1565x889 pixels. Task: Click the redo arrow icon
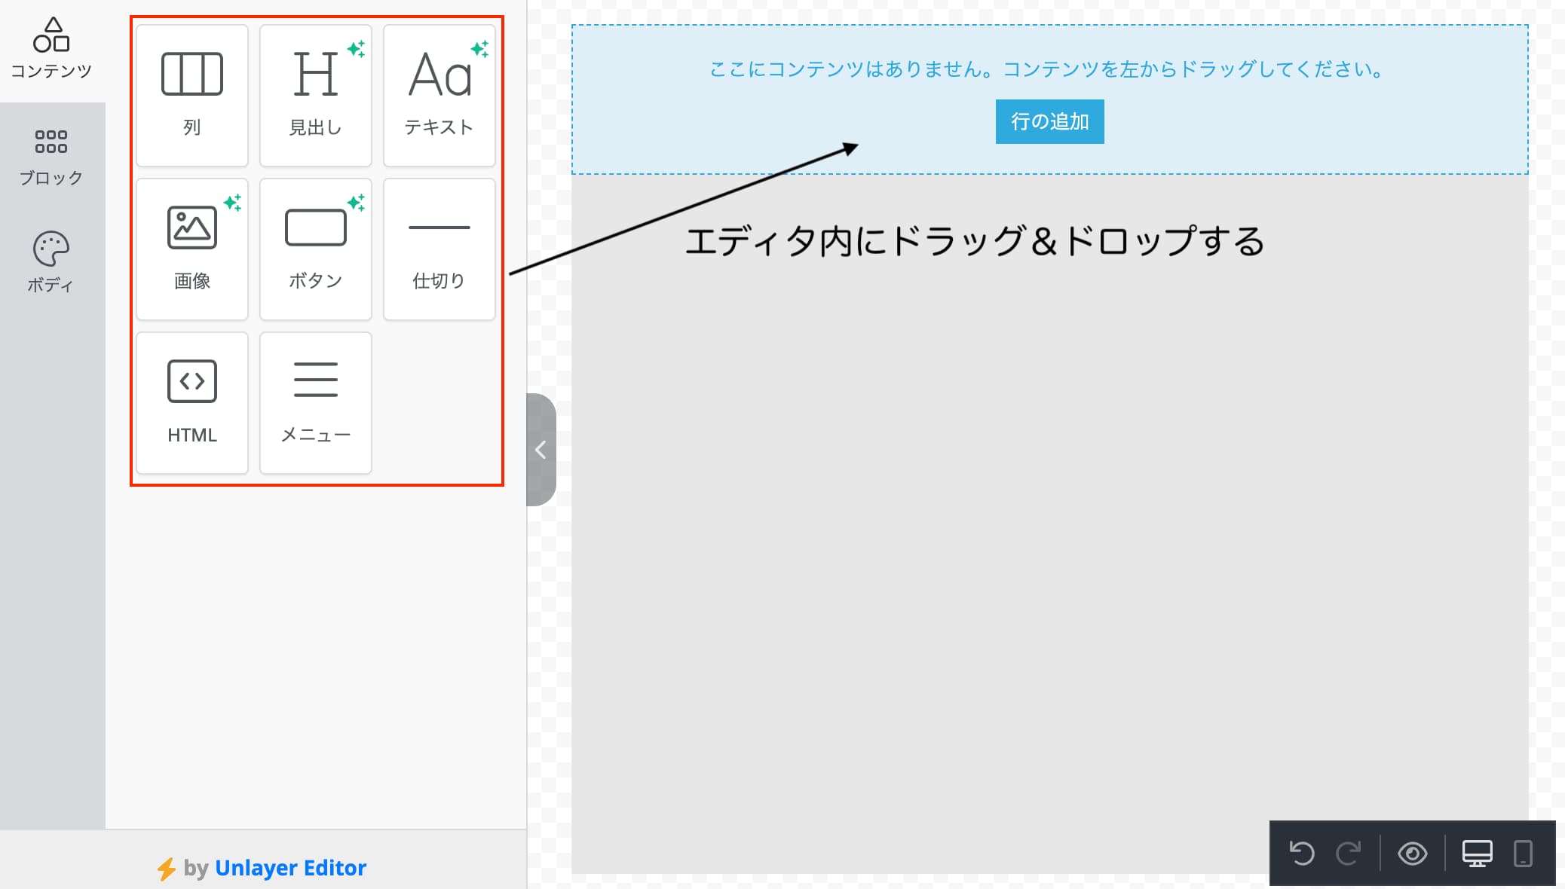point(1348,854)
